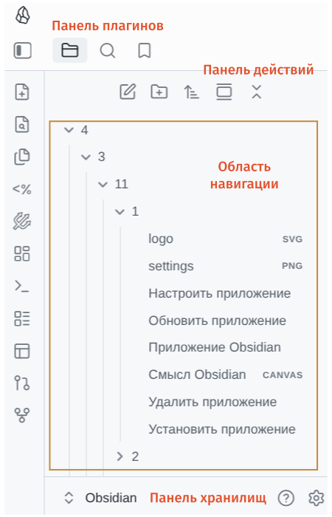
Task: Click the panel layout ribbon icon
Action: point(22,351)
